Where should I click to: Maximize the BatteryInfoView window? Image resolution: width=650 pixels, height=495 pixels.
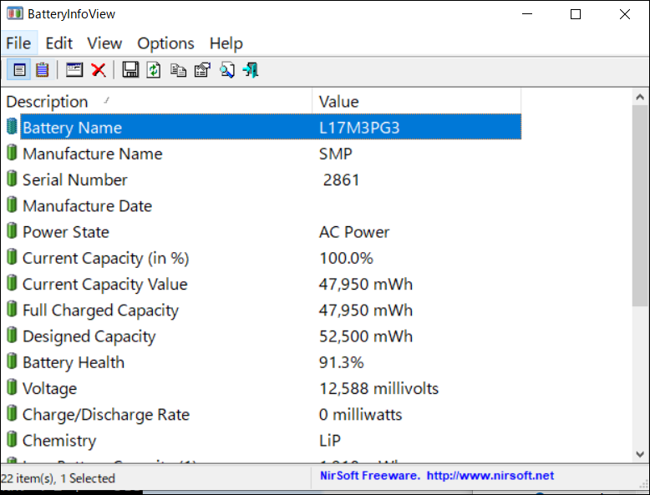tap(576, 14)
